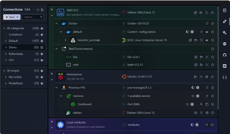This screenshot has width=230, height=134.
Task: Open file browser for AWS EC2 connection
Action: [201, 13]
